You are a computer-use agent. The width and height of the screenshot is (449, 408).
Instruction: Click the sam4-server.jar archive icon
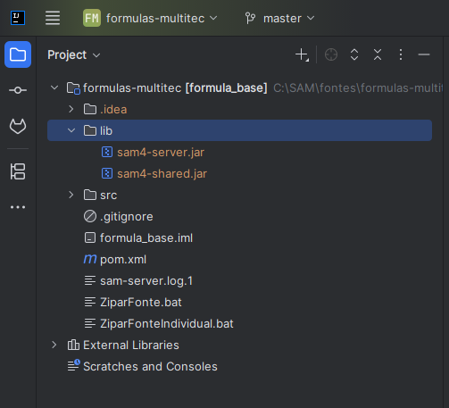click(107, 152)
